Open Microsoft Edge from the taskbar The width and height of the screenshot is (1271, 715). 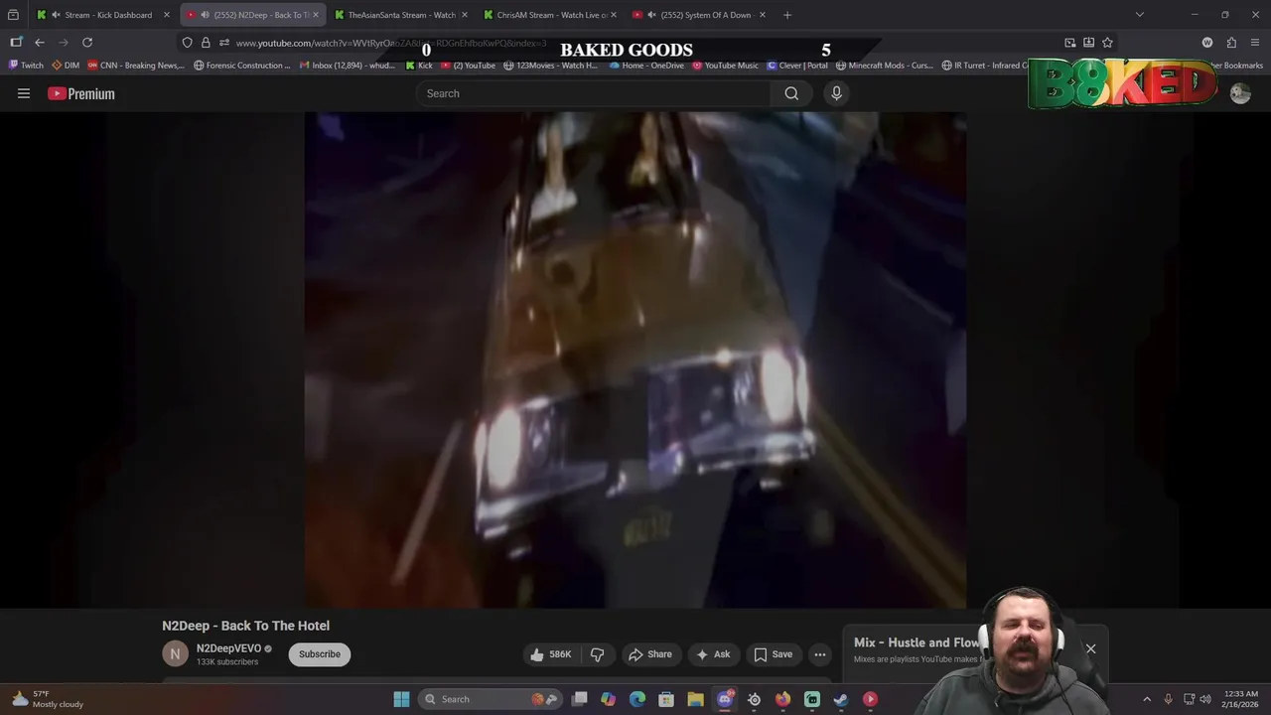637,699
